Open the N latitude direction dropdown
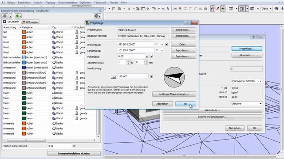Image resolution: width=284 pixels, height=159 pixels. (159, 44)
